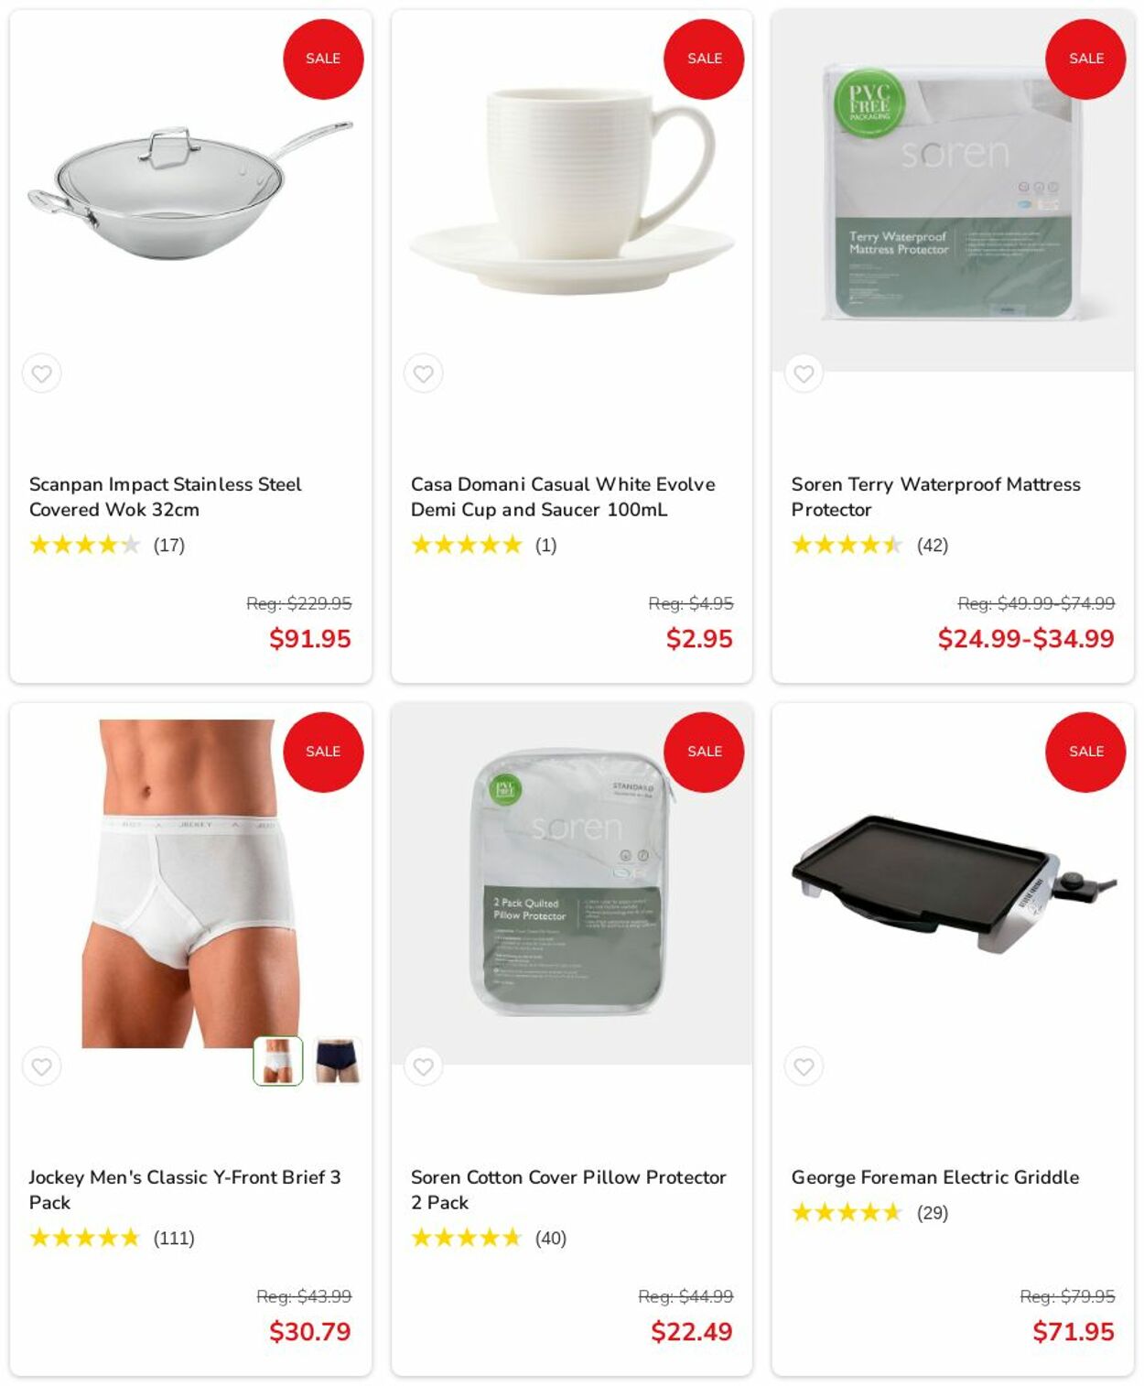
Task: Click the wok product image
Action: coord(190,190)
